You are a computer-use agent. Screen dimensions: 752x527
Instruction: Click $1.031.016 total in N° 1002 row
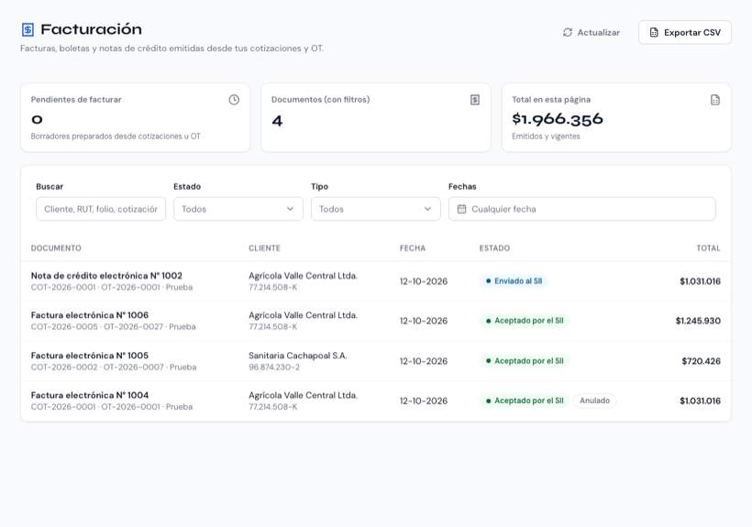[700, 281]
